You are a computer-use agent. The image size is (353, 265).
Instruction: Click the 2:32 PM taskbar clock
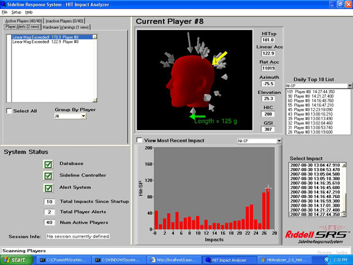click(340, 260)
